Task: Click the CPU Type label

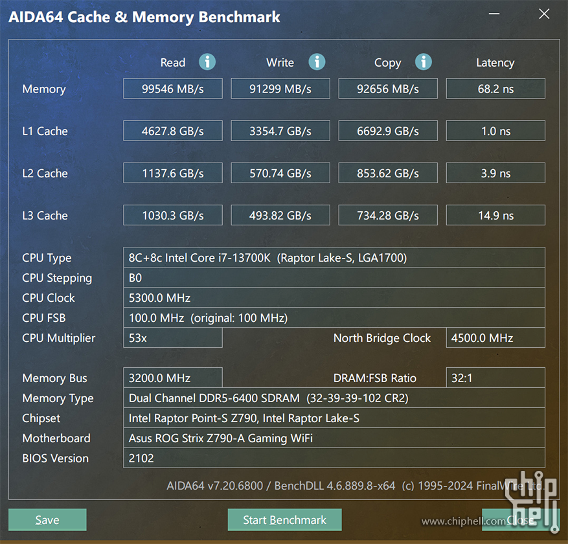Action: (47, 258)
